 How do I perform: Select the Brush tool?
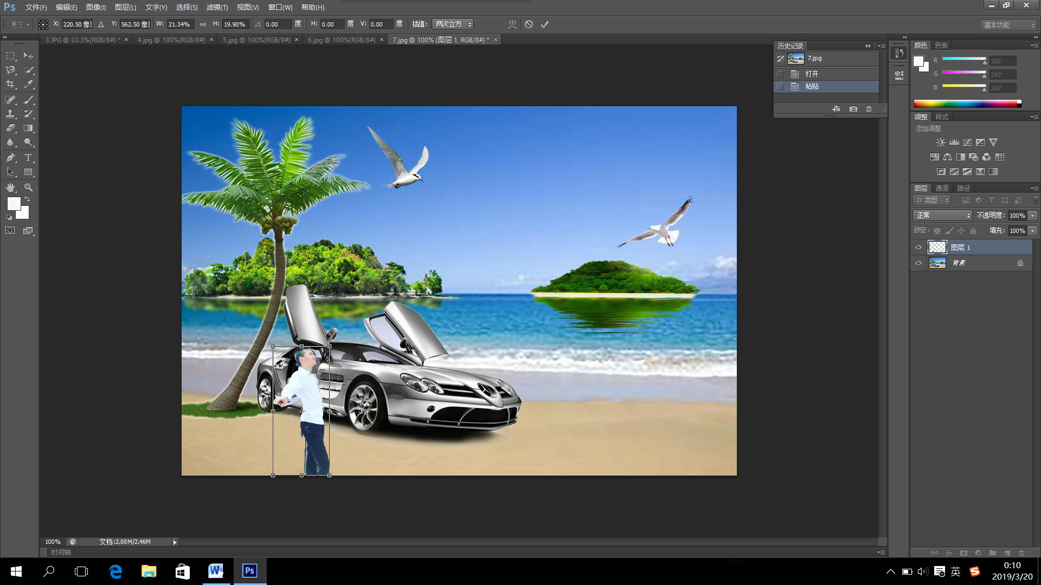tap(28, 100)
